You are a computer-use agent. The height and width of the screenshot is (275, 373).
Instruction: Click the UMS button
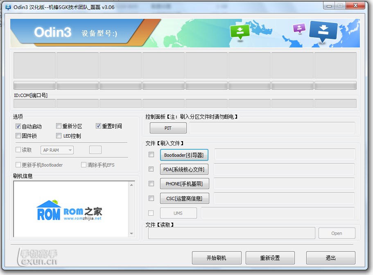[179, 213]
